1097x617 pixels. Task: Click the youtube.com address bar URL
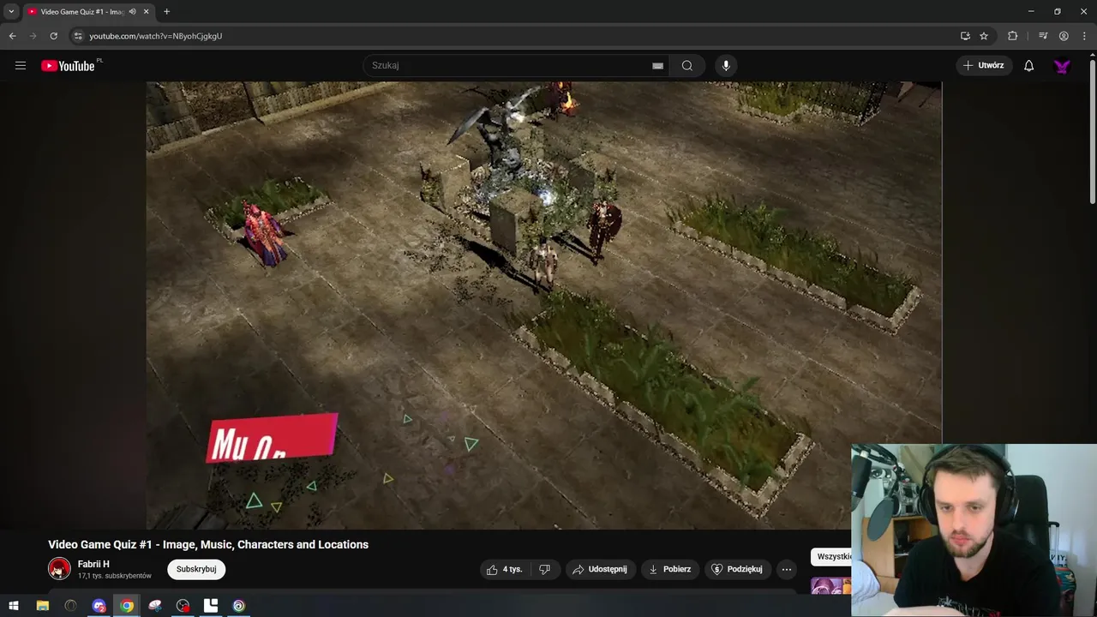[x=156, y=36]
